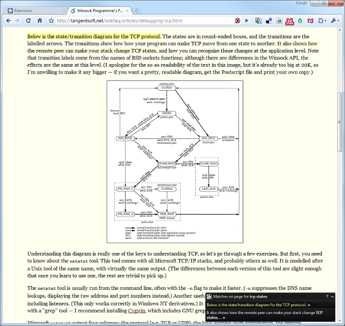Click the green stopwatch extension icon

[300, 21]
